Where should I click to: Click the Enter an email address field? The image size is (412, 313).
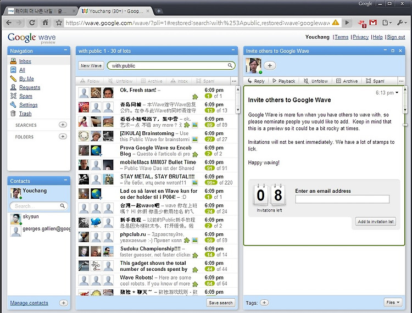(342, 199)
